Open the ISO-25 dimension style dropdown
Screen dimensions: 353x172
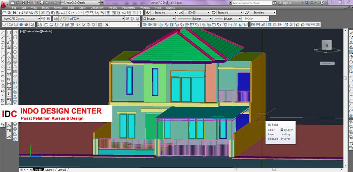pos(197,13)
